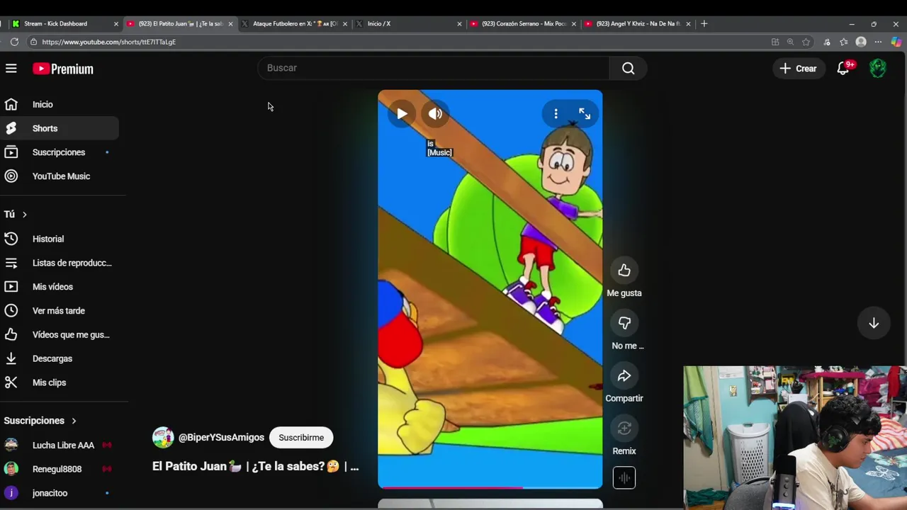
Task: Click the search magnifier button
Action: [x=628, y=68]
